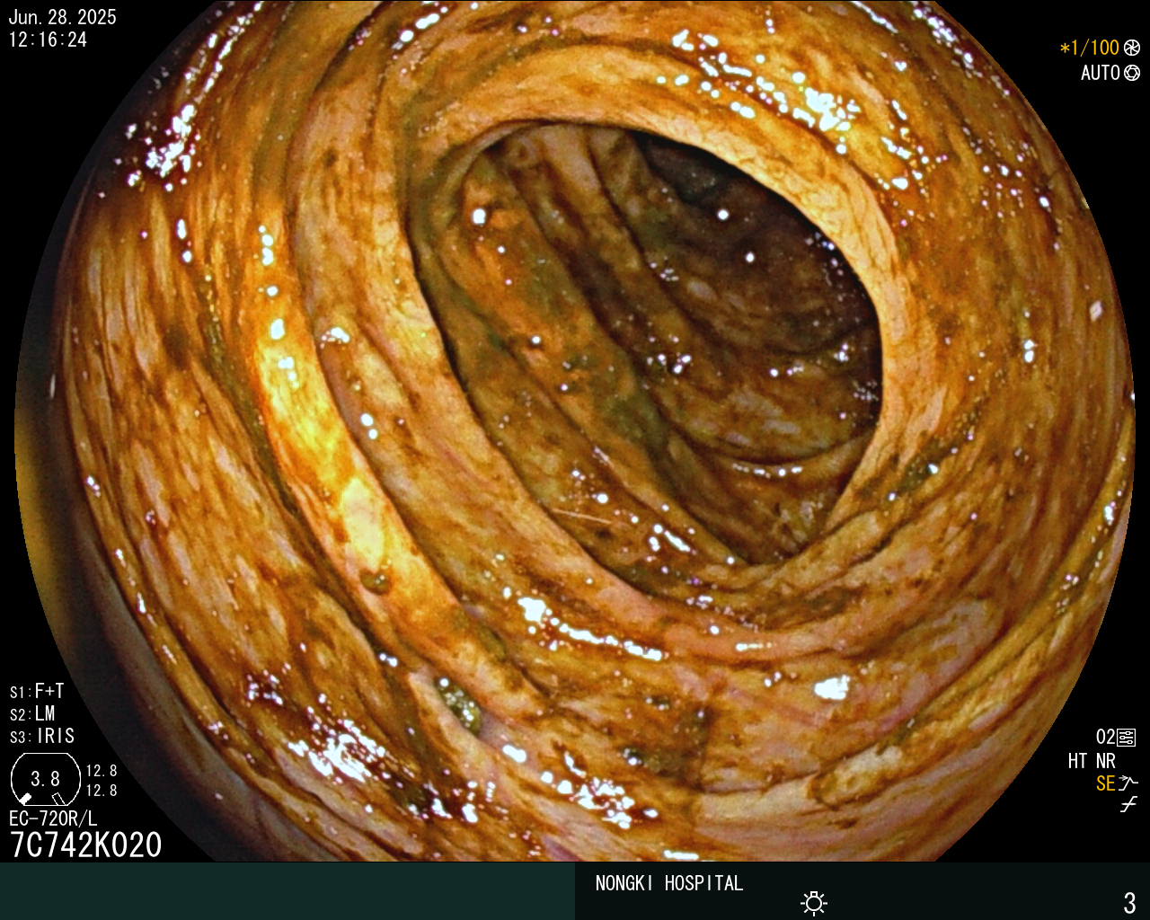Click the iris aperture icon beside AUTO

point(1132,73)
